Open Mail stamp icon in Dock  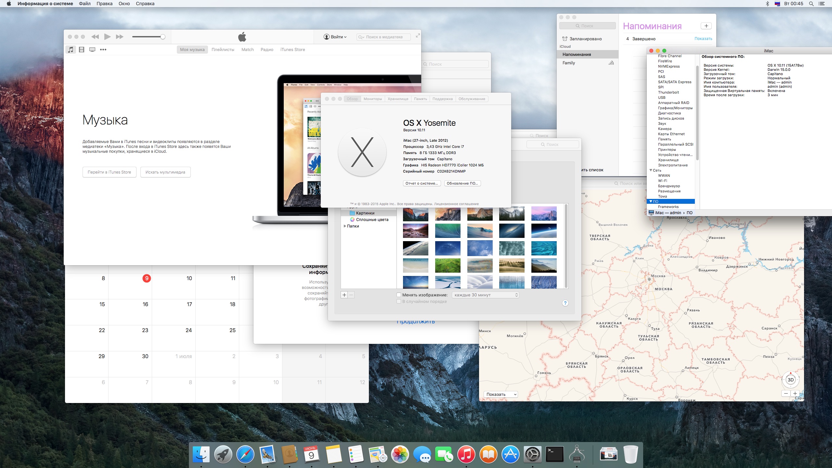coord(267,454)
